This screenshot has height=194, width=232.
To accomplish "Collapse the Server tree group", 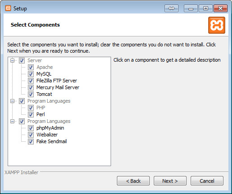I will click(13, 60).
